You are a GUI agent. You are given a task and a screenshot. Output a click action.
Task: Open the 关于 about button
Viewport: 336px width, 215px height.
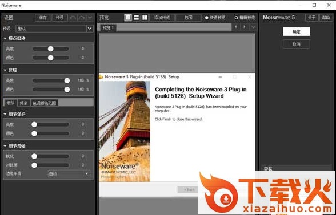pos(311,18)
